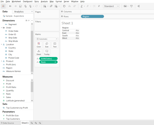This screenshot has height=125, width=154.
Task: Select the West row header
Action: coord(65,38)
